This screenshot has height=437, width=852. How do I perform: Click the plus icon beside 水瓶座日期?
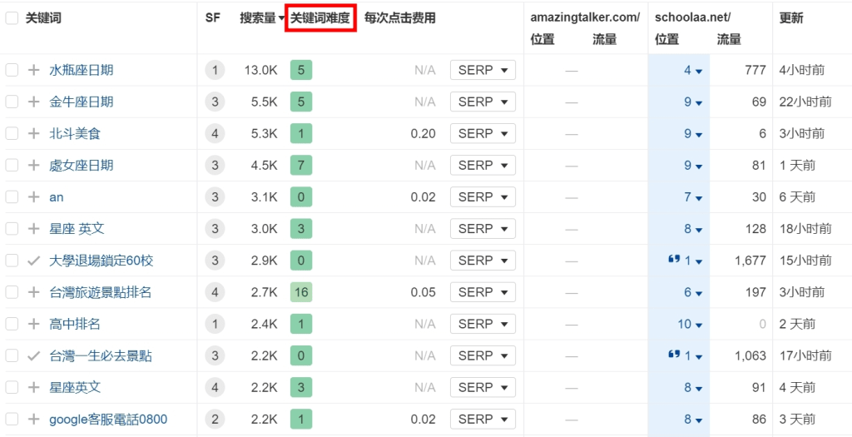33,70
